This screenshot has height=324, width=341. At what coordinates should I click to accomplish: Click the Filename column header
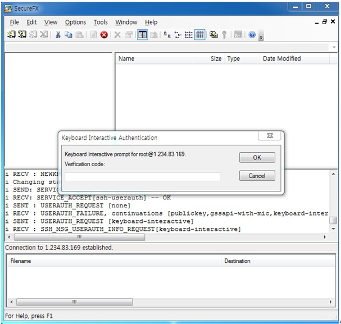115,261
